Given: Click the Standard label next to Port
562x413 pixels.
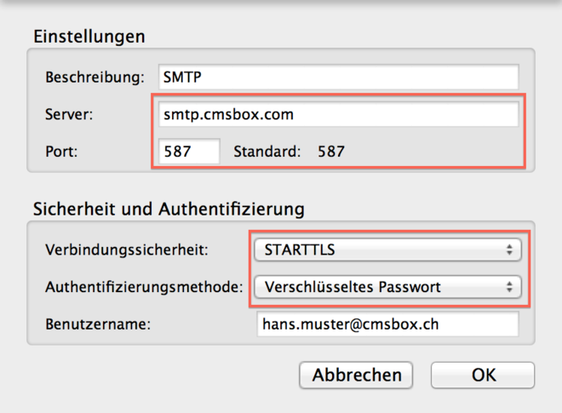Looking at the screenshot, I should (x=267, y=152).
